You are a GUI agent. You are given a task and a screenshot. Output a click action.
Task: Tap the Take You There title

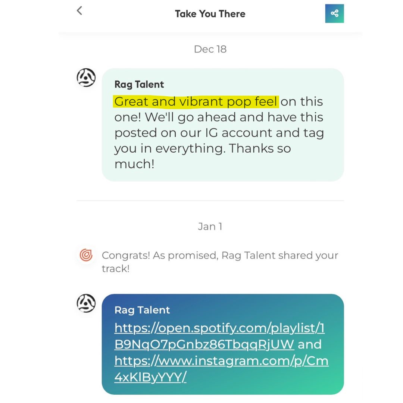[x=210, y=14]
